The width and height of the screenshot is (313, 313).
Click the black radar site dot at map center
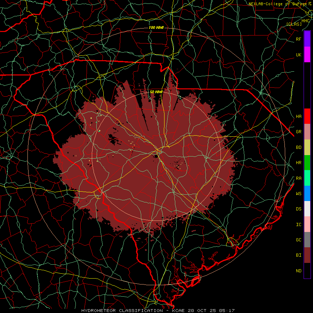(156, 156)
